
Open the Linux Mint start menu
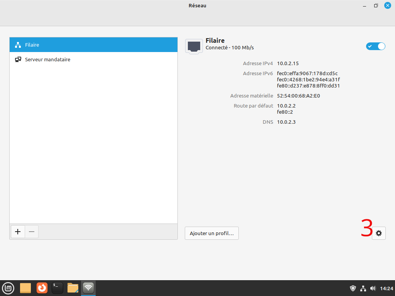pos(8,288)
